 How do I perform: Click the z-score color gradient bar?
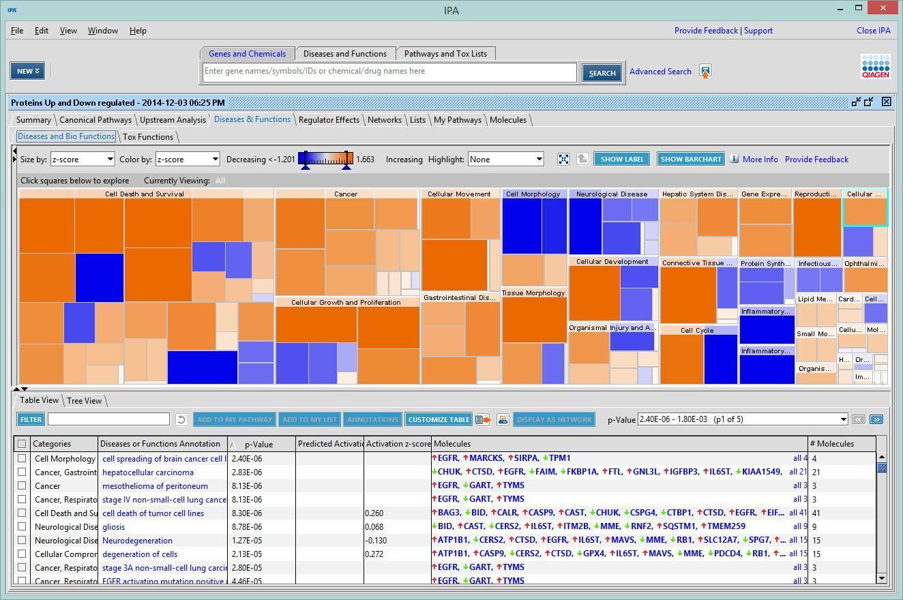pos(326,157)
